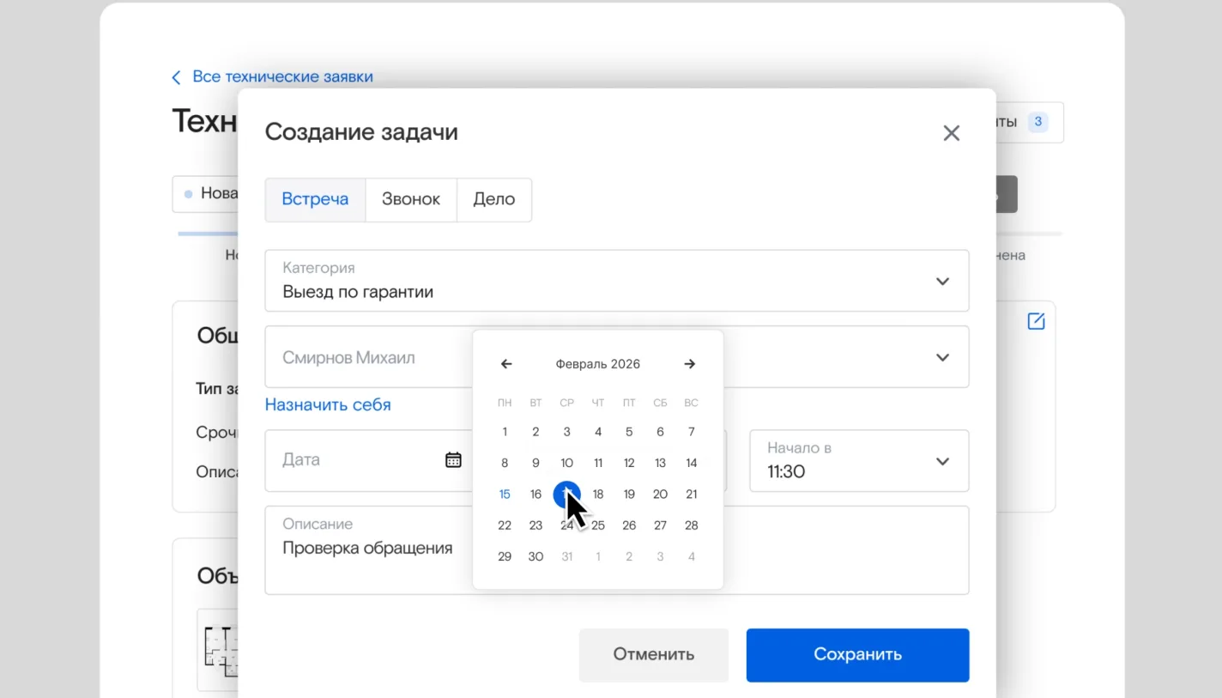Close the Создание задачи dialog
This screenshot has height=698, width=1222.
951,133
